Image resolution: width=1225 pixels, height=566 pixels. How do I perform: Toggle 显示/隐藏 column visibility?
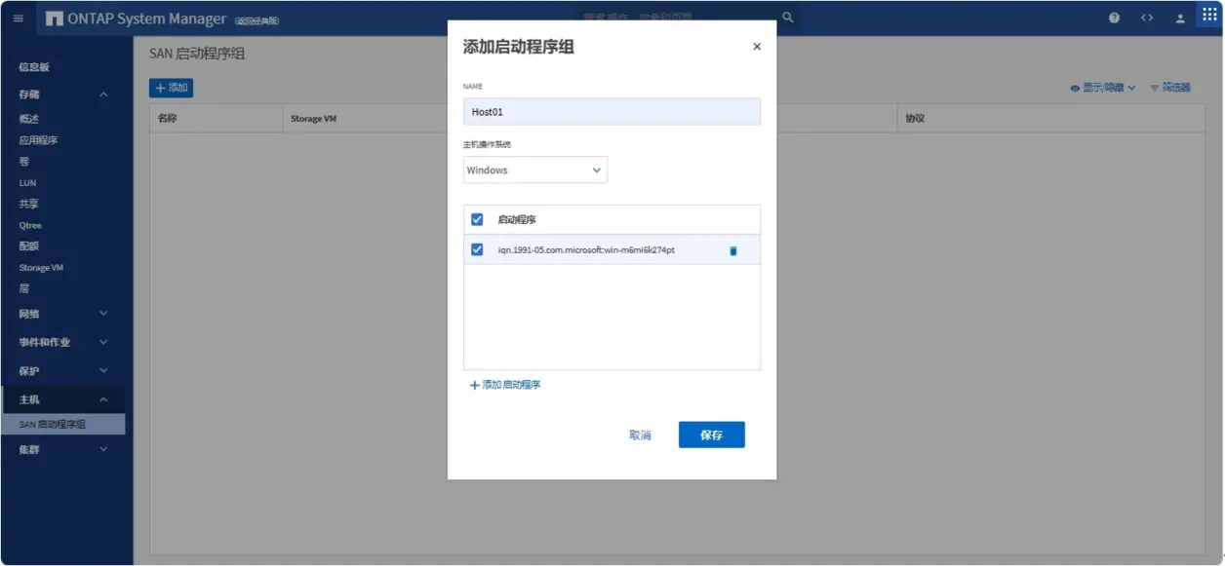pyautogui.click(x=1103, y=88)
